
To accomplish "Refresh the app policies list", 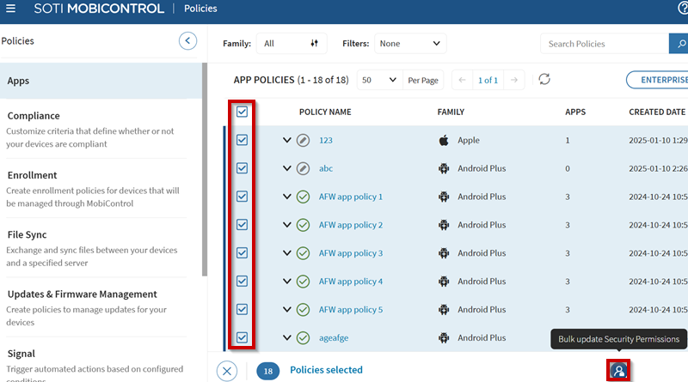I will [x=544, y=80].
